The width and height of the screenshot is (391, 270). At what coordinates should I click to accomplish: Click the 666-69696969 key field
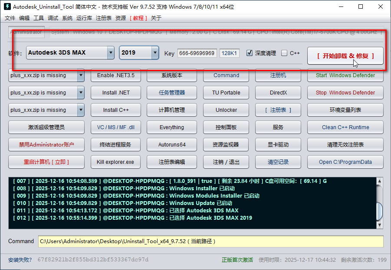197,53
